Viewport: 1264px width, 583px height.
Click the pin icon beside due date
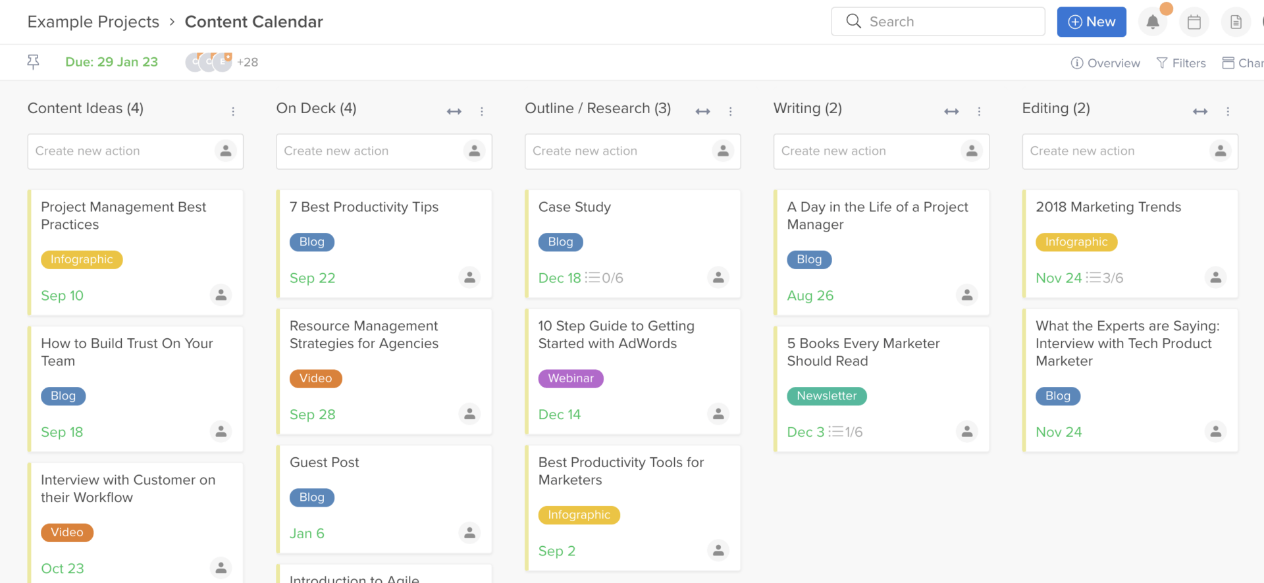33,62
